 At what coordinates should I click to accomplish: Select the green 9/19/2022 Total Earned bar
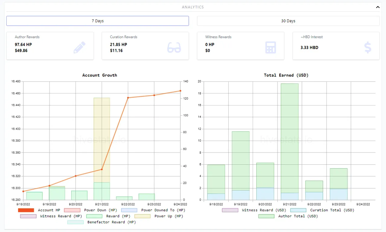(x=241, y=161)
